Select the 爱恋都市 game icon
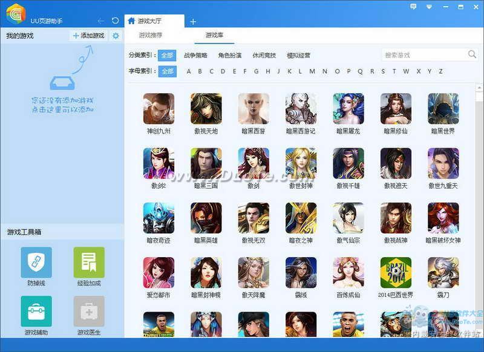Image resolution: width=484 pixels, height=352 pixels. pos(159,273)
